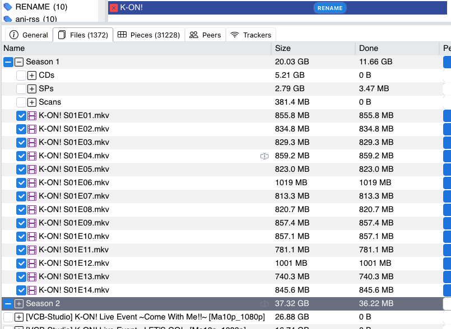Click the grid icon on Pieces tab
Screen dimensions: 451x329
pos(122,35)
